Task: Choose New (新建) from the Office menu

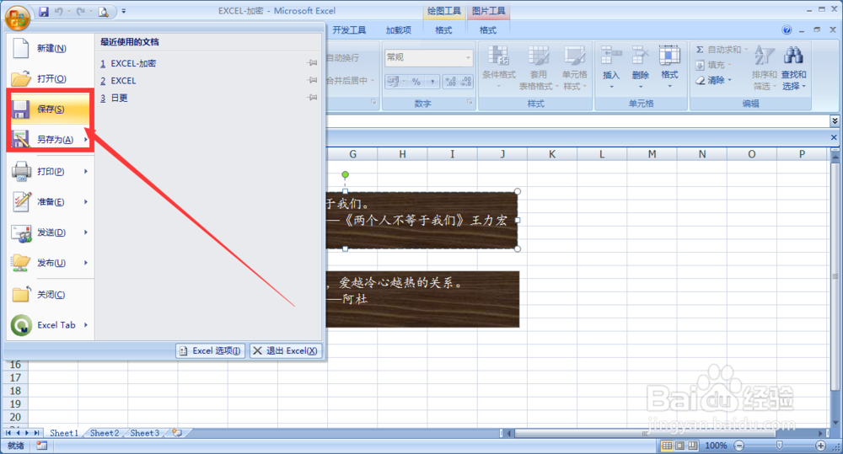Action: click(x=51, y=48)
